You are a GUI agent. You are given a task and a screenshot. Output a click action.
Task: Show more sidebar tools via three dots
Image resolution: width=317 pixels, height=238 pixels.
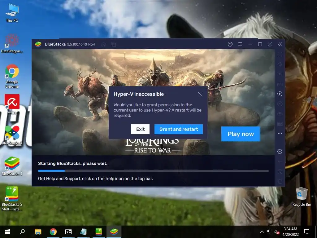[280, 134]
